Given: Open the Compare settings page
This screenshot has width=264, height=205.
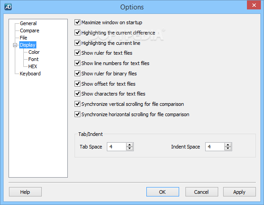Looking at the screenshot, I should 30,31.
